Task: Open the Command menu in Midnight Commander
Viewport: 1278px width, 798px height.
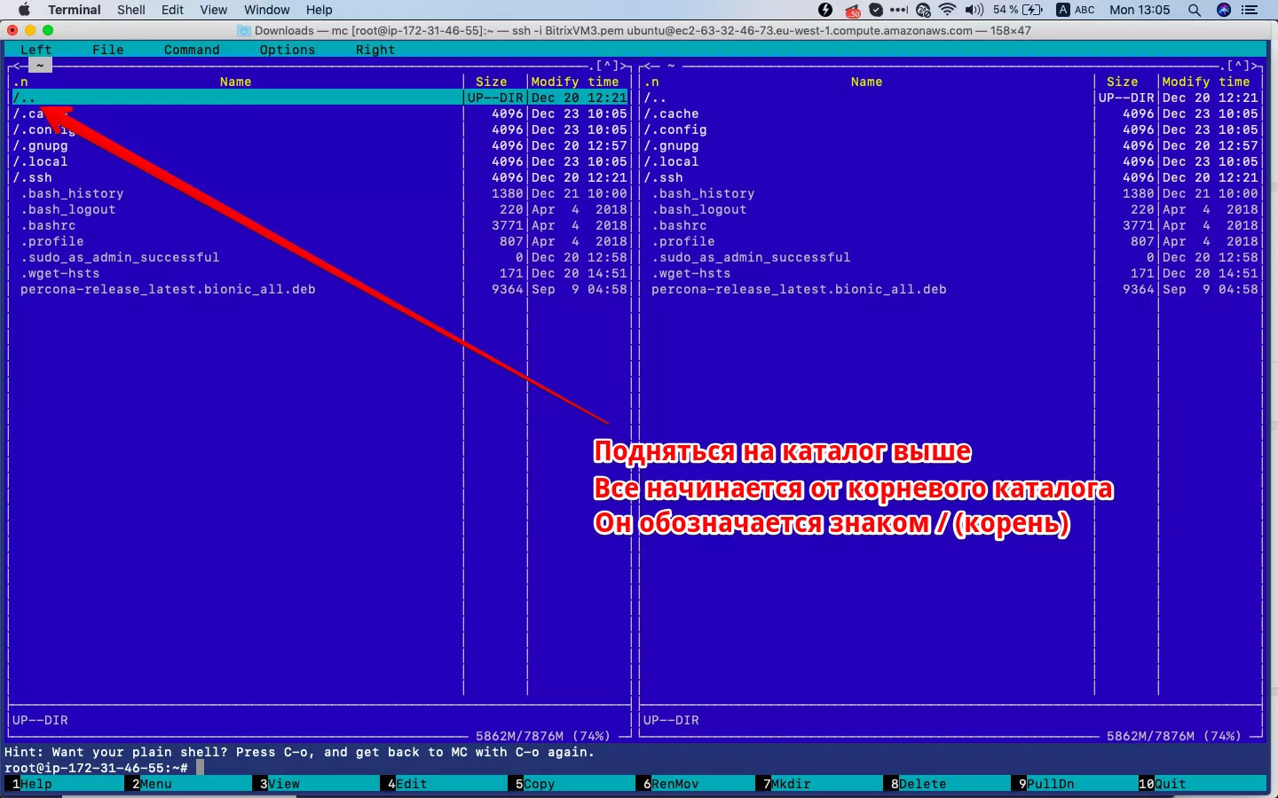Action: coord(191,50)
